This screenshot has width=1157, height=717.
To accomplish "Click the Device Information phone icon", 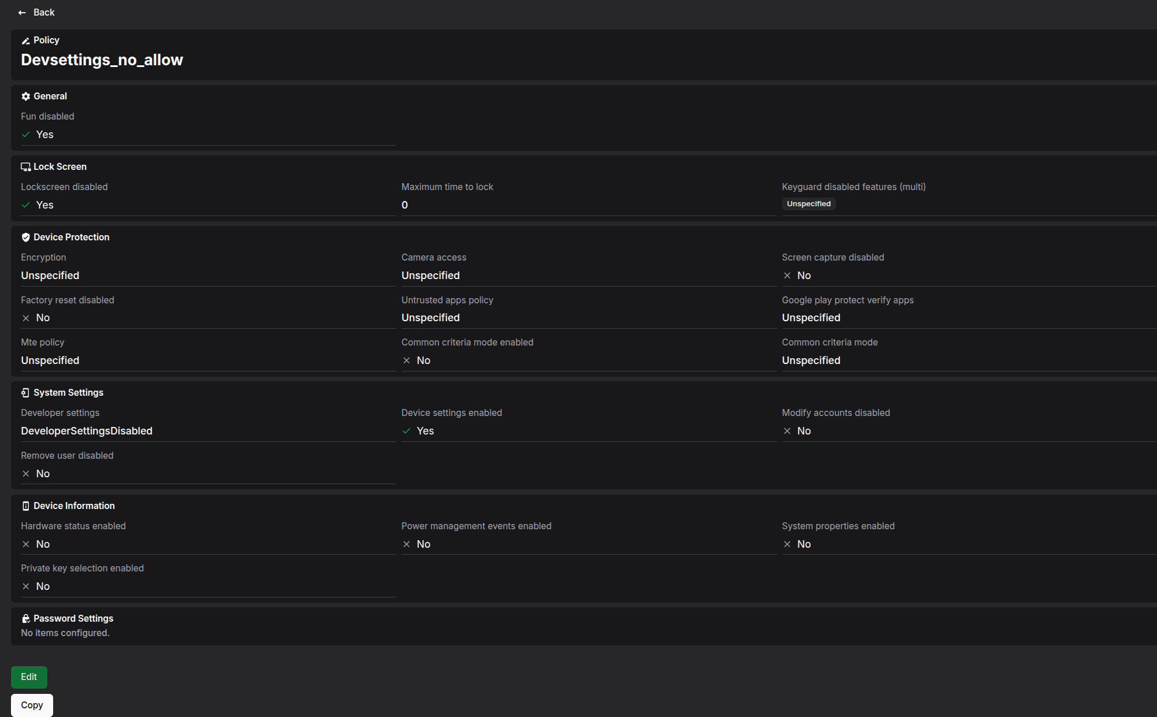I will pyautogui.click(x=25, y=506).
